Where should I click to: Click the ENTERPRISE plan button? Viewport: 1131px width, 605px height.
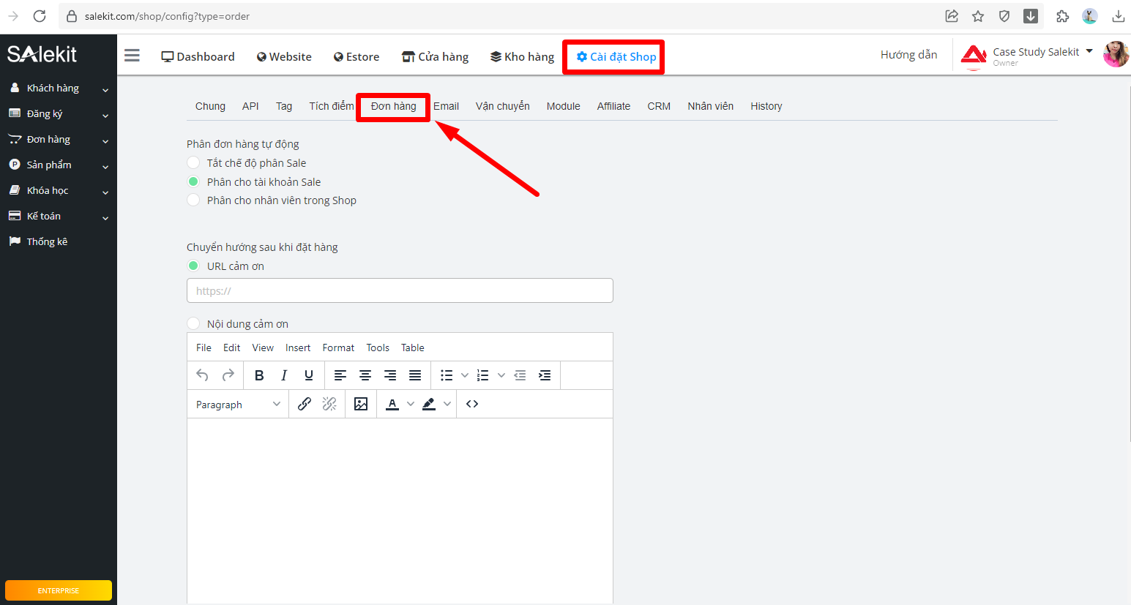59,590
